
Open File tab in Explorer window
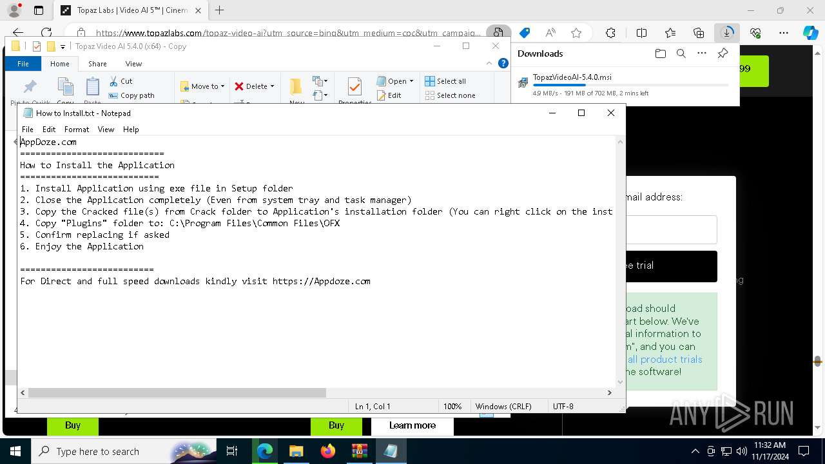pos(23,64)
